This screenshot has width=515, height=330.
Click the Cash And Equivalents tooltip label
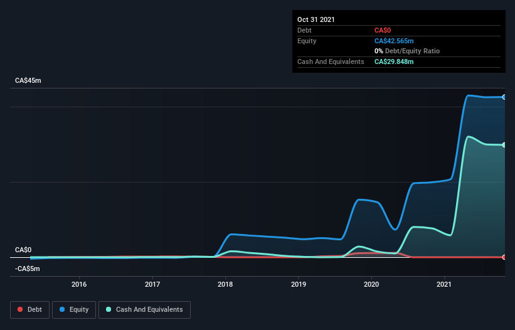pyautogui.click(x=331, y=61)
